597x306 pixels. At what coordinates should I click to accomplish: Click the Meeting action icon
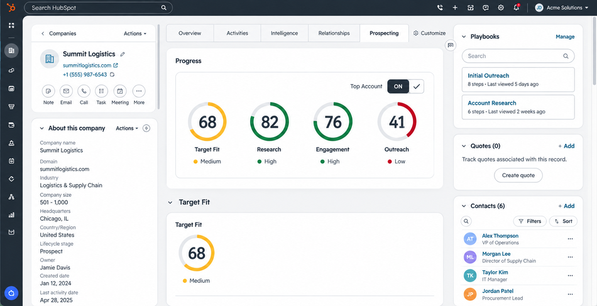click(x=120, y=91)
